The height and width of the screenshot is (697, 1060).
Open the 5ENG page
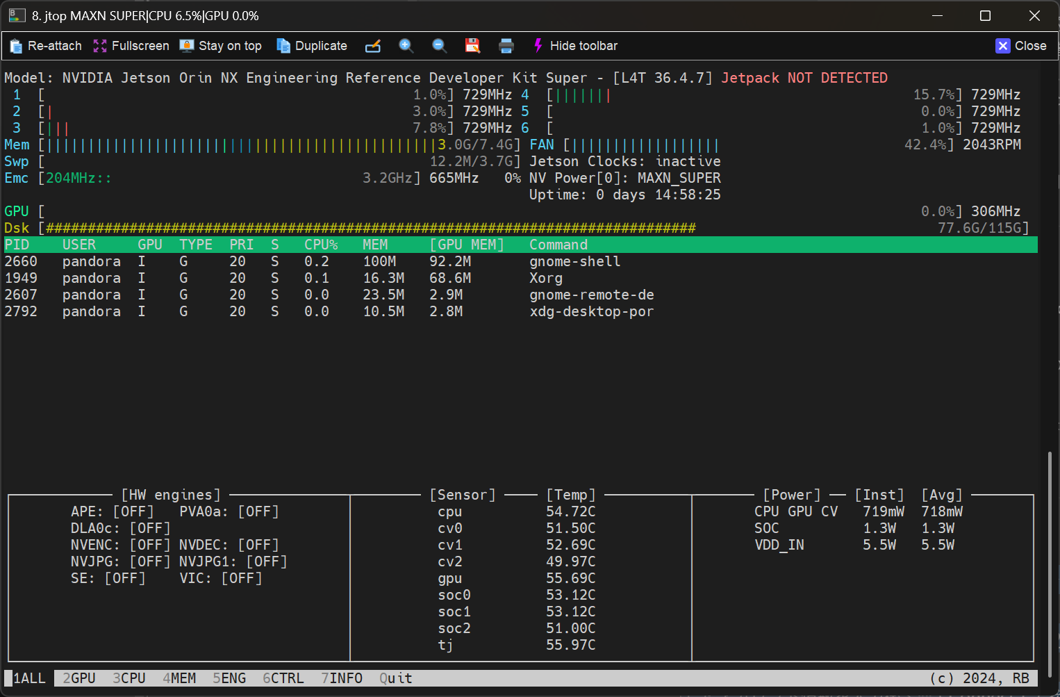[229, 678]
